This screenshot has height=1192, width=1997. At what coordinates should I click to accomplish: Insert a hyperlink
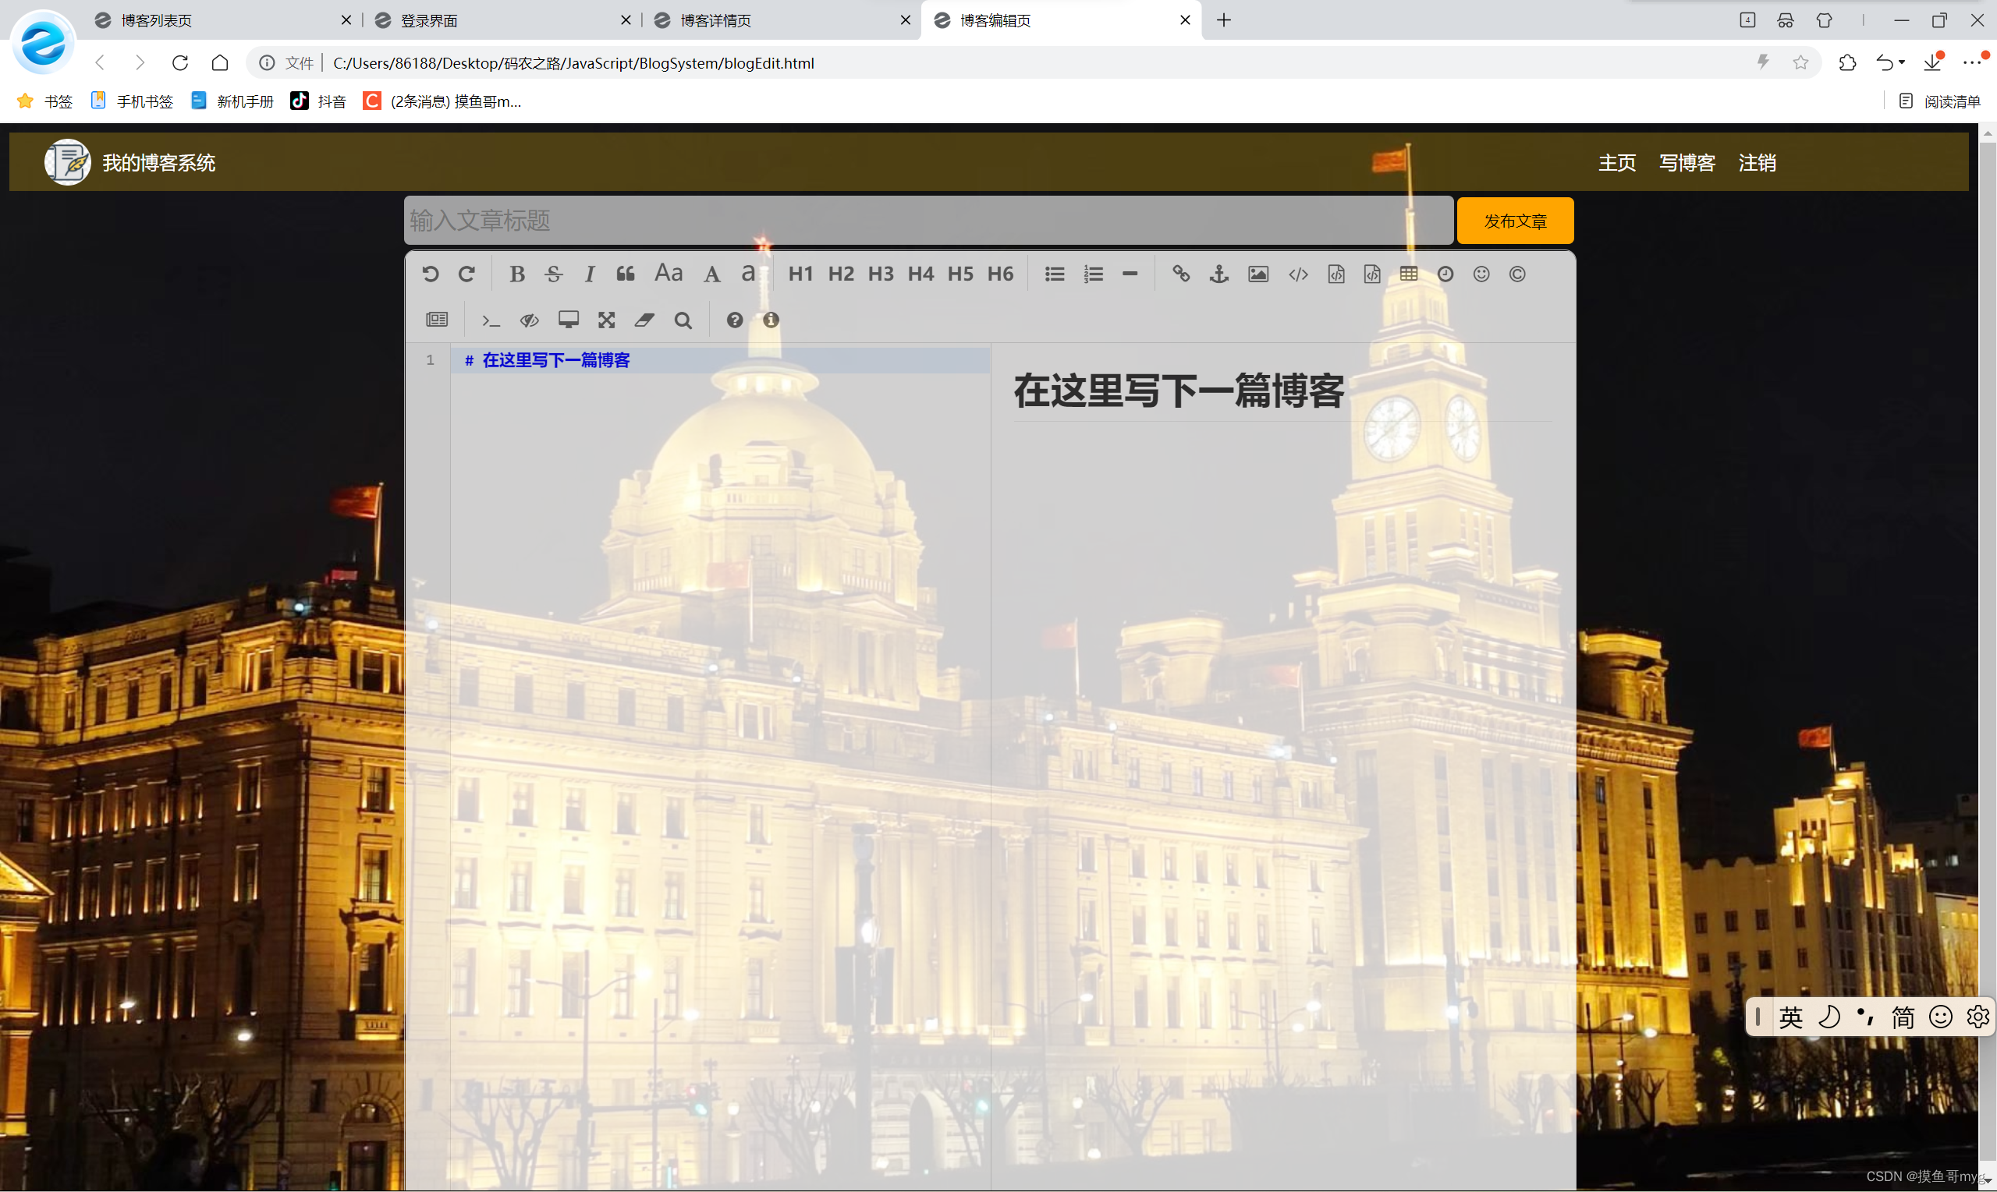pyautogui.click(x=1180, y=274)
